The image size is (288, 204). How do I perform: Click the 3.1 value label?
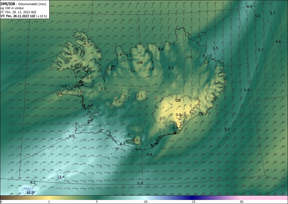pos(89,78)
